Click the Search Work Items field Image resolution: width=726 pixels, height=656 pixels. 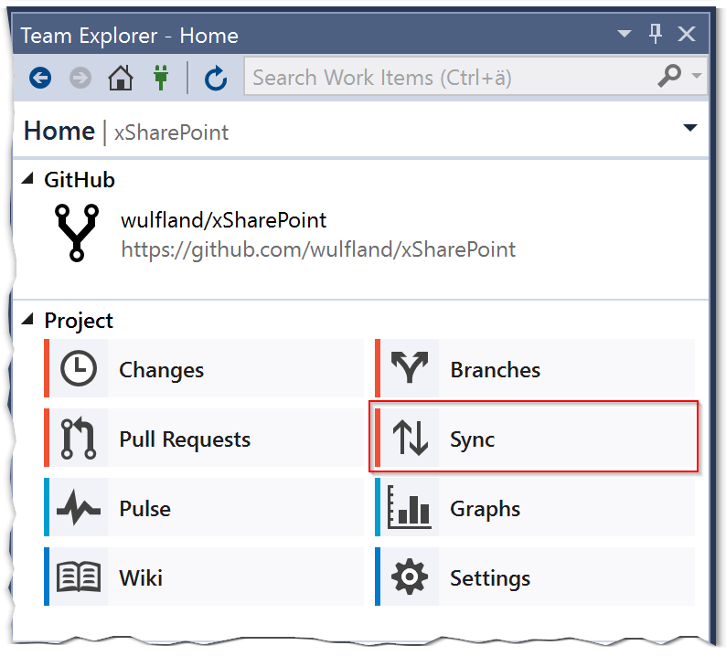448,78
